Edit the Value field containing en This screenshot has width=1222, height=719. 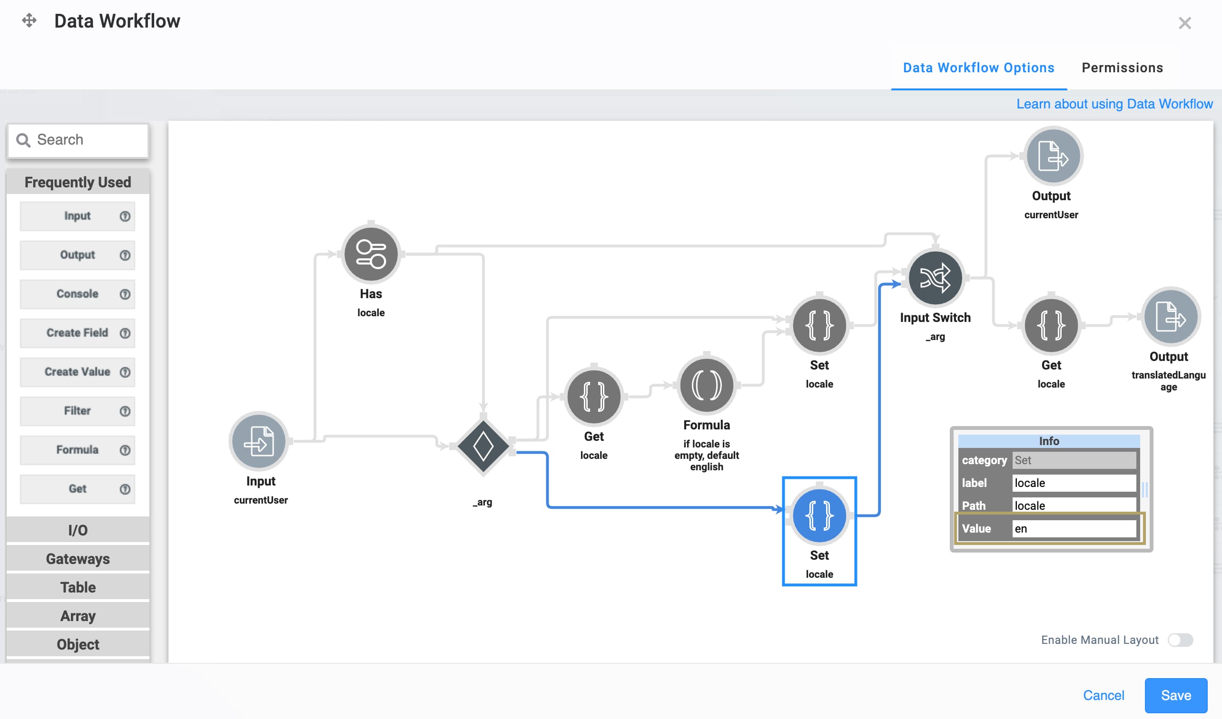click(1074, 529)
